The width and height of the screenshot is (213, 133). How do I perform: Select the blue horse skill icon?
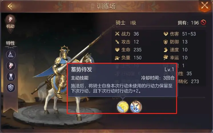click(x=136, y=107)
